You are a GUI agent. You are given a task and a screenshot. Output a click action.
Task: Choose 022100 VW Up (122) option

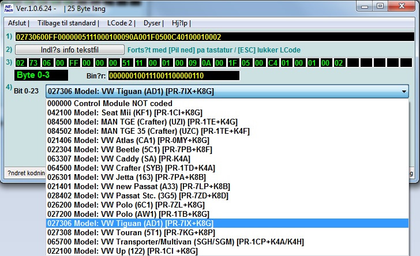click(x=227, y=251)
